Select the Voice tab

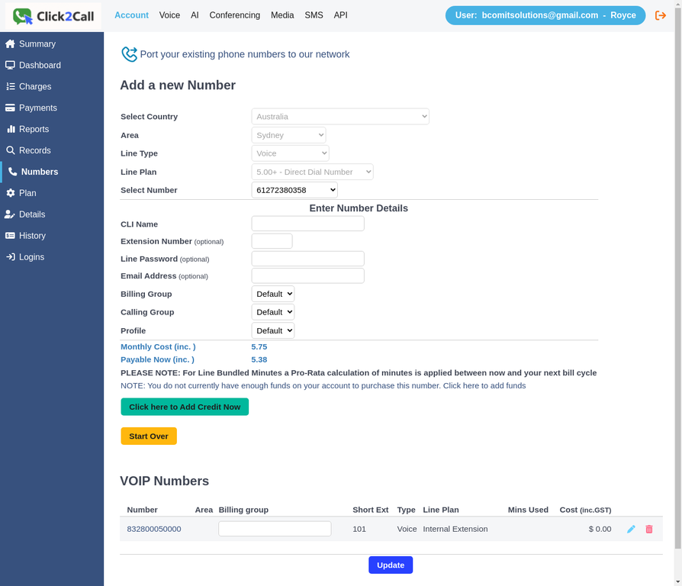coord(169,14)
